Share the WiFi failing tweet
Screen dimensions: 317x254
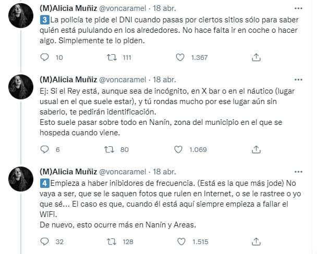point(256,242)
